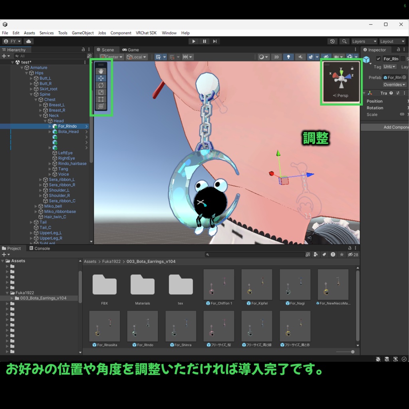The width and height of the screenshot is (409, 409).
Task: Click the Step frame button
Action: click(214, 41)
